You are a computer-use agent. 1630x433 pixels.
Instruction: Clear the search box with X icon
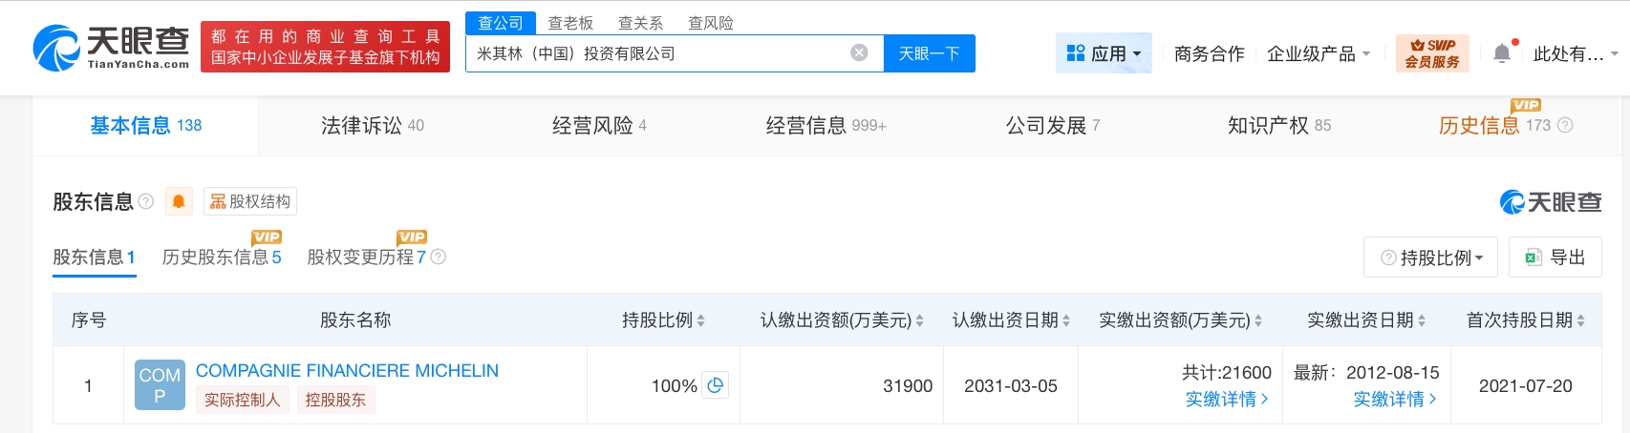point(859,52)
